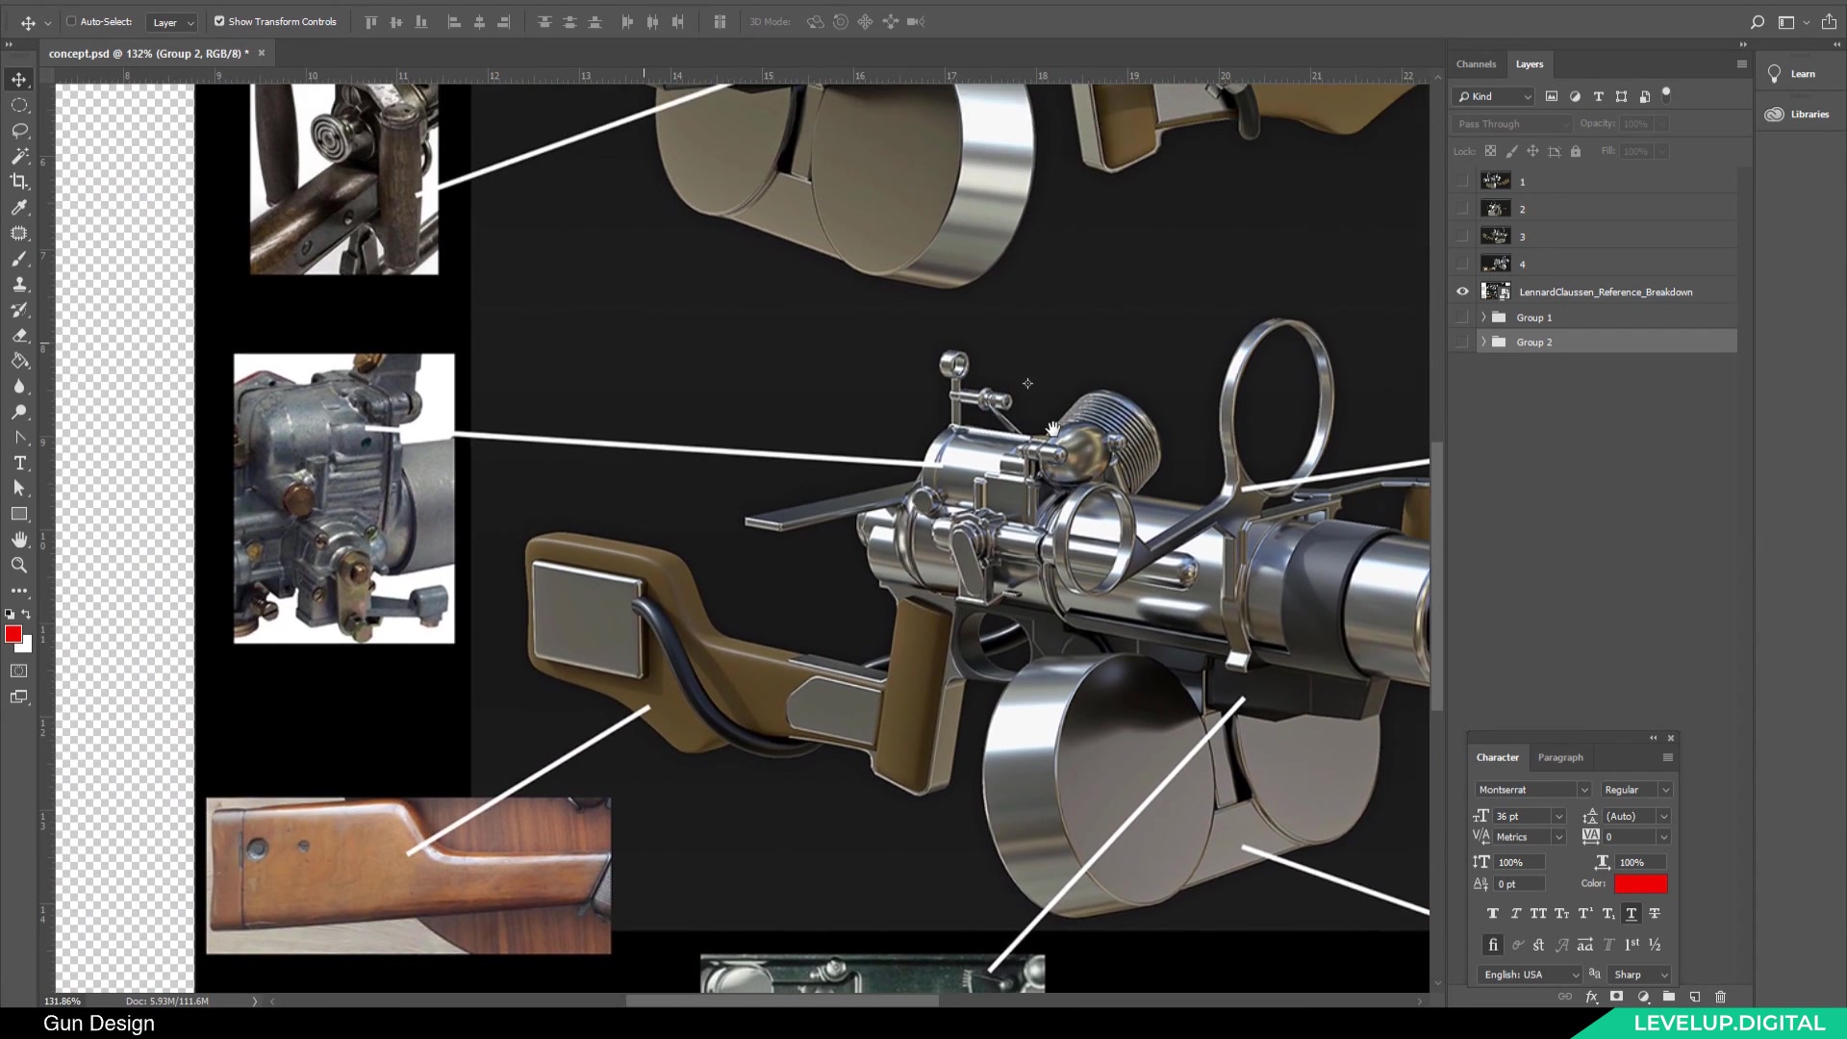1847x1039 pixels.
Task: Switch to the Character tab
Action: pyautogui.click(x=1498, y=757)
